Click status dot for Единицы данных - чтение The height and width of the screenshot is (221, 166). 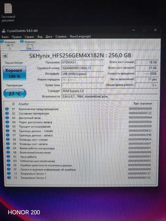pyautogui.click(x=8, y=131)
